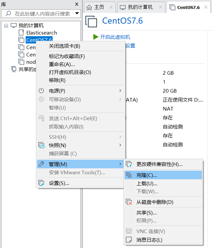Screen dimensions: 212x248
Task: Choose 标记为收藏项(F)
Action: click(81, 56)
